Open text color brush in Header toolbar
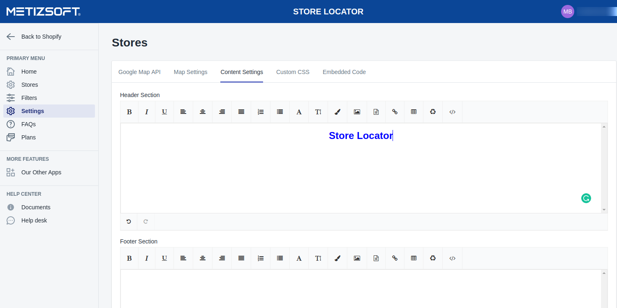The image size is (617, 308). (x=337, y=112)
